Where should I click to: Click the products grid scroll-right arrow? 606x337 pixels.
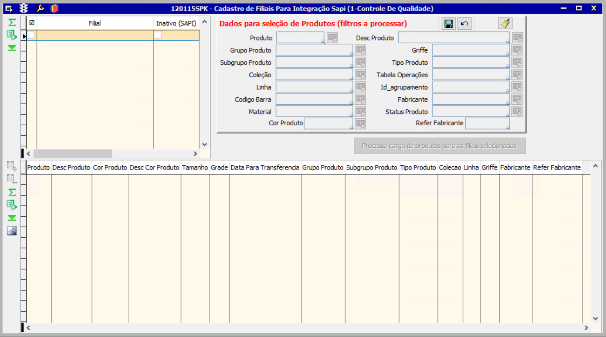pos(586,328)
